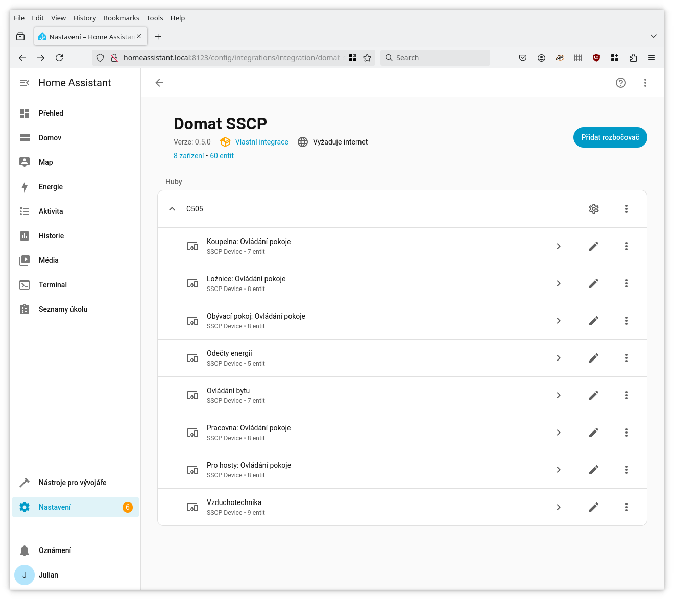Screen dimensions: 674x600
Task: Open Firefox application hamburger menu
Action: pyautogui.click(x=652, y=58)
